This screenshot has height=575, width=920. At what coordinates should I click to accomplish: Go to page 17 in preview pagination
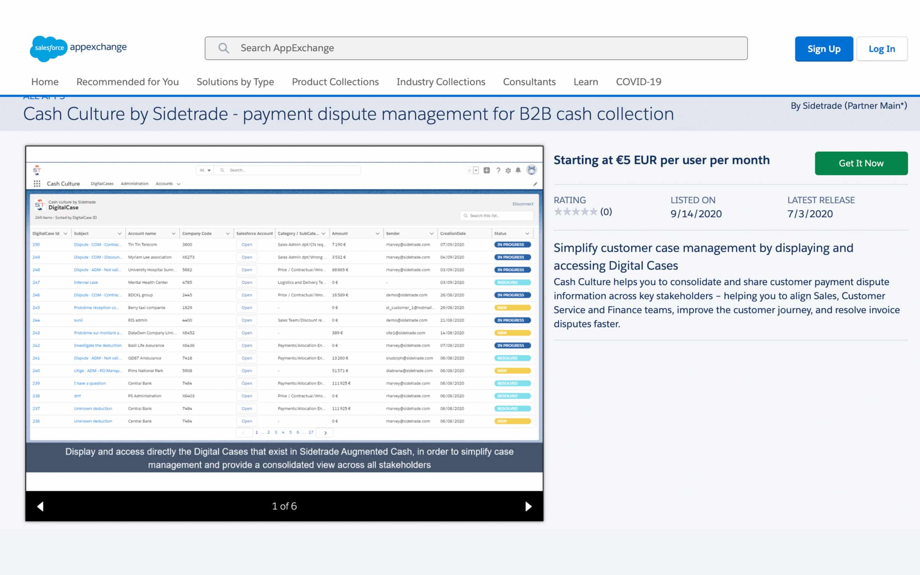coord(311,432)
